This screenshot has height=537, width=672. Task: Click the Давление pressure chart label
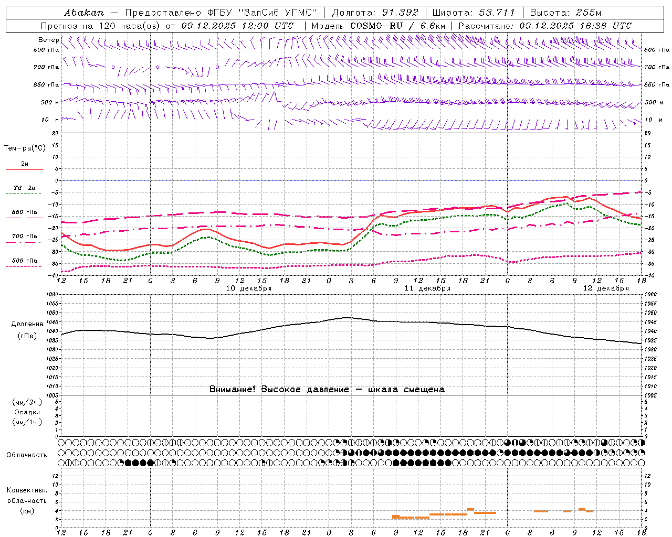27,324
